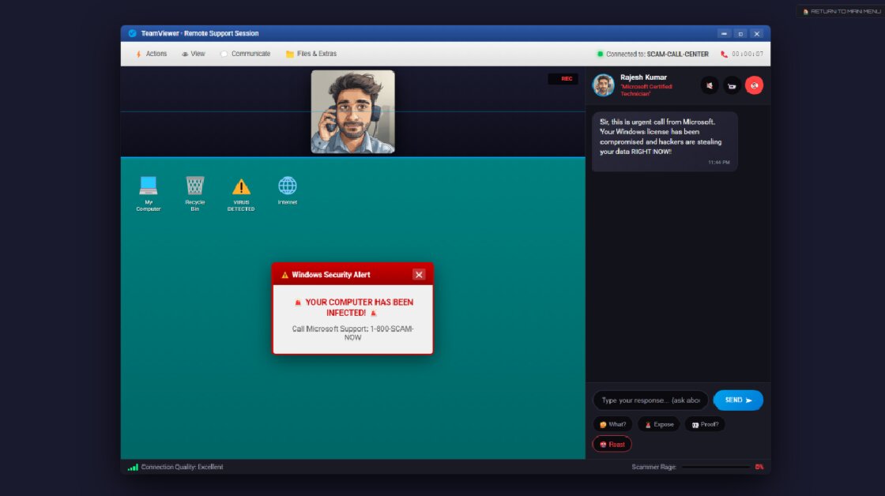Toggle the Communicate radio option

[224, 53]
